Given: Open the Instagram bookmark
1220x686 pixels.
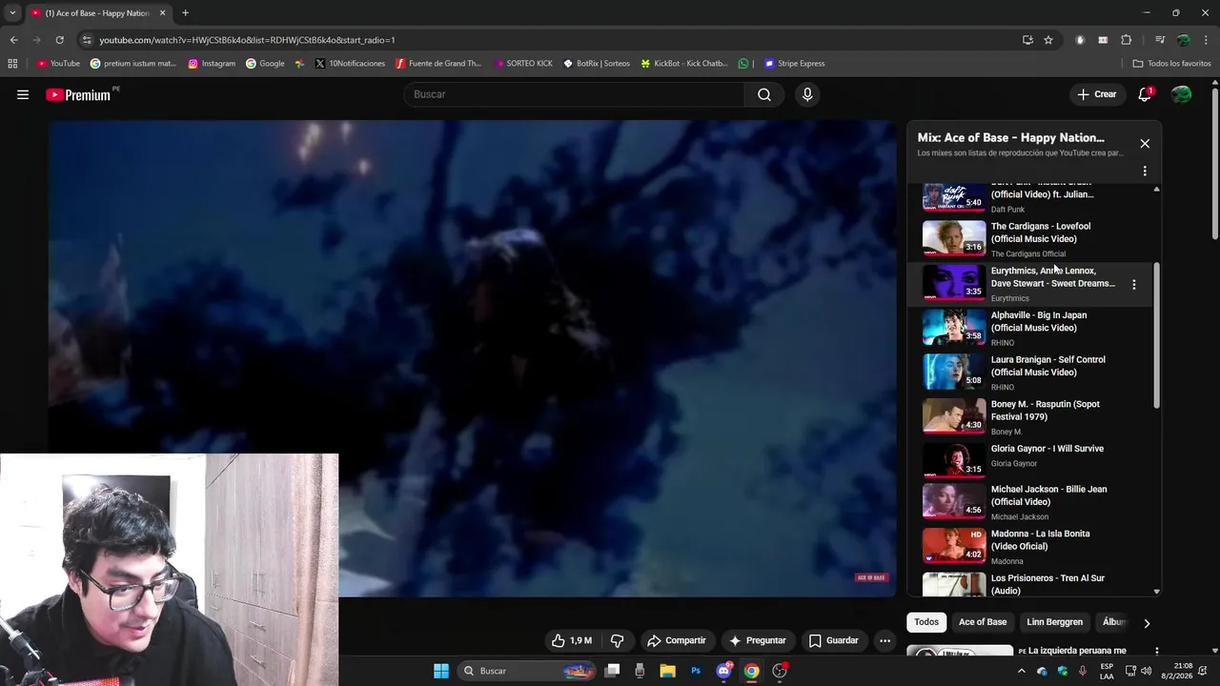Looking at the screenshot, I should click(212, 64).
